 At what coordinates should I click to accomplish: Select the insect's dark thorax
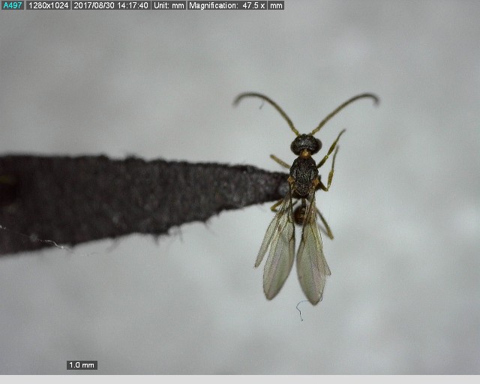pos(304,173)
